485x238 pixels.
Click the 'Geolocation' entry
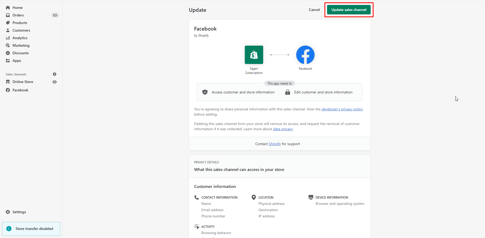pos(268,210)
